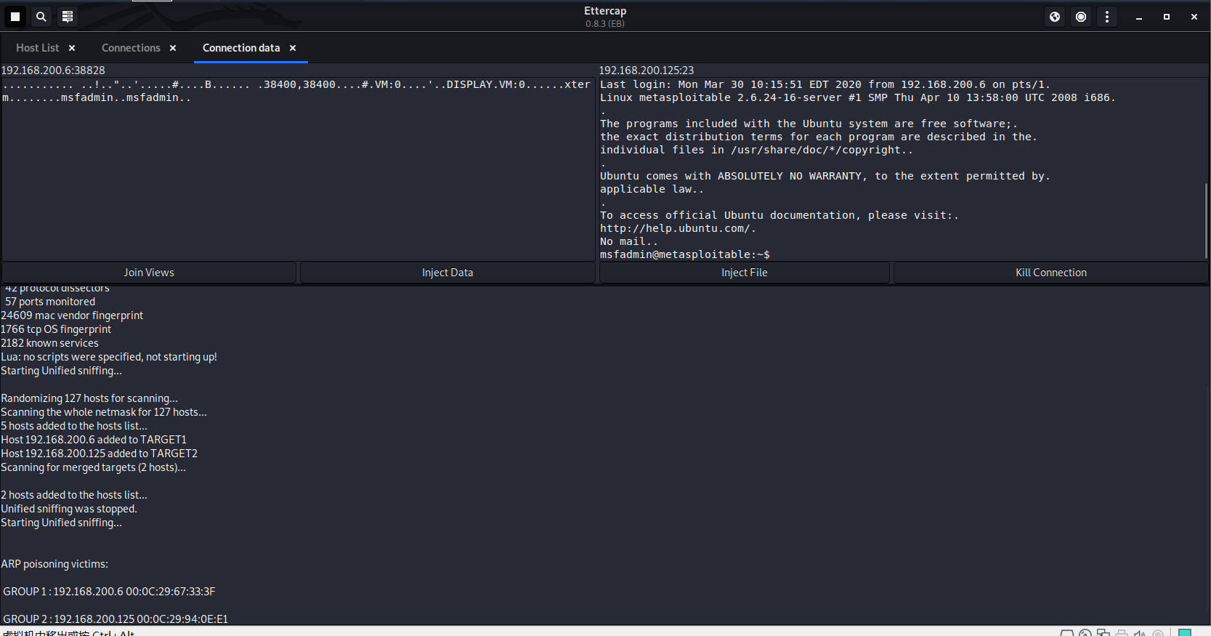Open the three-dot Ettercap menu

[1107, 17]
